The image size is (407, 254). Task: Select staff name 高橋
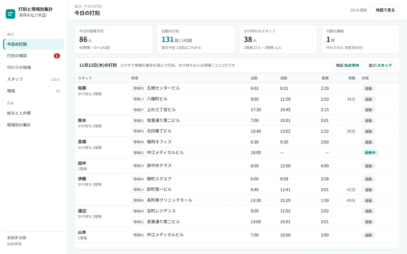82,142
